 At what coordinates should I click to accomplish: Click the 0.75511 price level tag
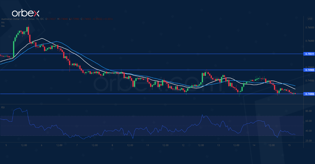[309, 54]
